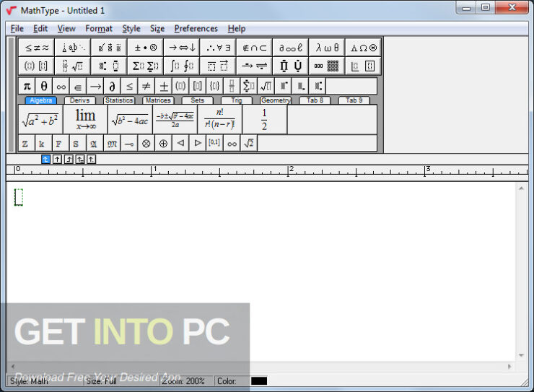Image resolution: width=534 pixels, height=392 pixels.
Task: Switch to the Trig tab
Action: pos(237,100)
